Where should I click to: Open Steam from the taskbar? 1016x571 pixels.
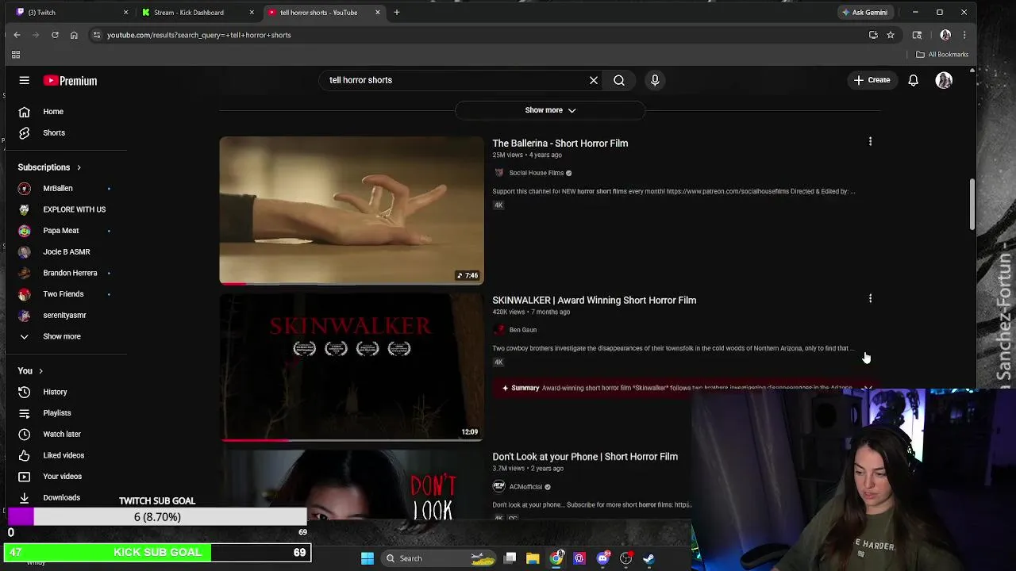648,558
